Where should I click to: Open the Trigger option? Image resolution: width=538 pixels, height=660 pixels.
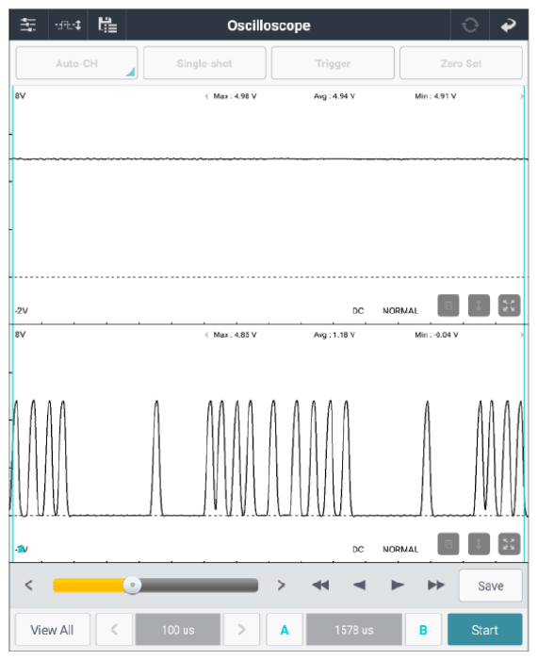[x=333, y=63]
